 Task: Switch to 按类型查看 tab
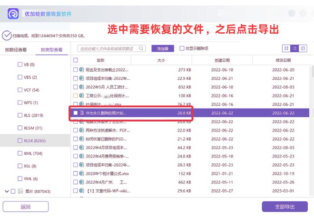point(52,50)
